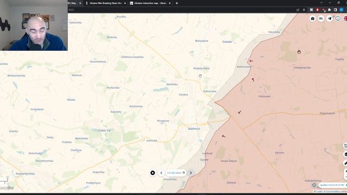Screen dimensions: 347x195
Task: Change language using the UK flag icon
Action: point(345,18)
